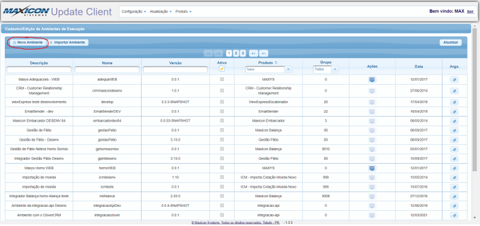Image resolution: width=480 pixels, height=226 pixels.
Task: Click the Sair logout link
Action: [x=470, y=12]
